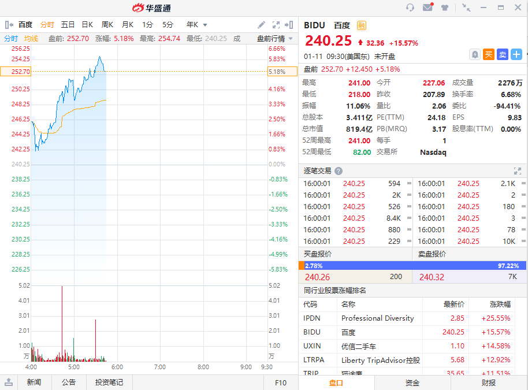The image size is (528, 390).
Task: Toggle the 分时 line legend
Action: point(11,39)
